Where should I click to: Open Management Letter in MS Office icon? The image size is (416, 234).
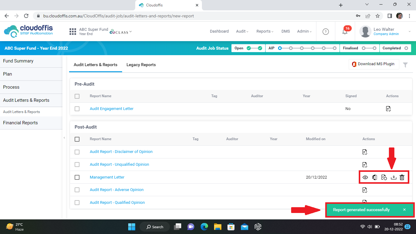click(x=375, y=177)
